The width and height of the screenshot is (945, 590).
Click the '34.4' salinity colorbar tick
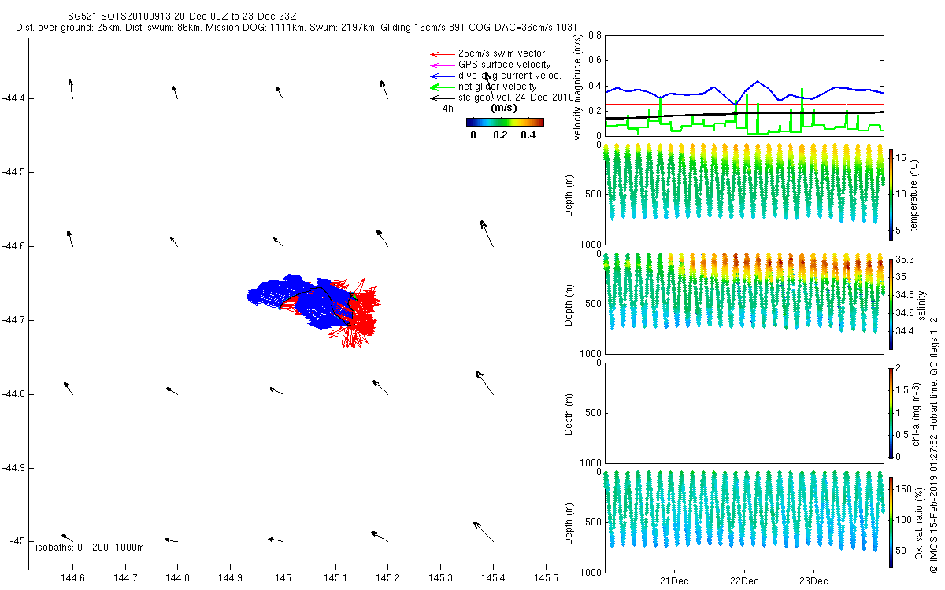click(906, 331)
